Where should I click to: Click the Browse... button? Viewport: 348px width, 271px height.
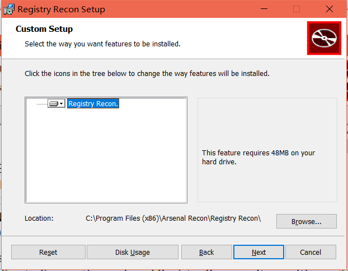click(x=306, y=221)
